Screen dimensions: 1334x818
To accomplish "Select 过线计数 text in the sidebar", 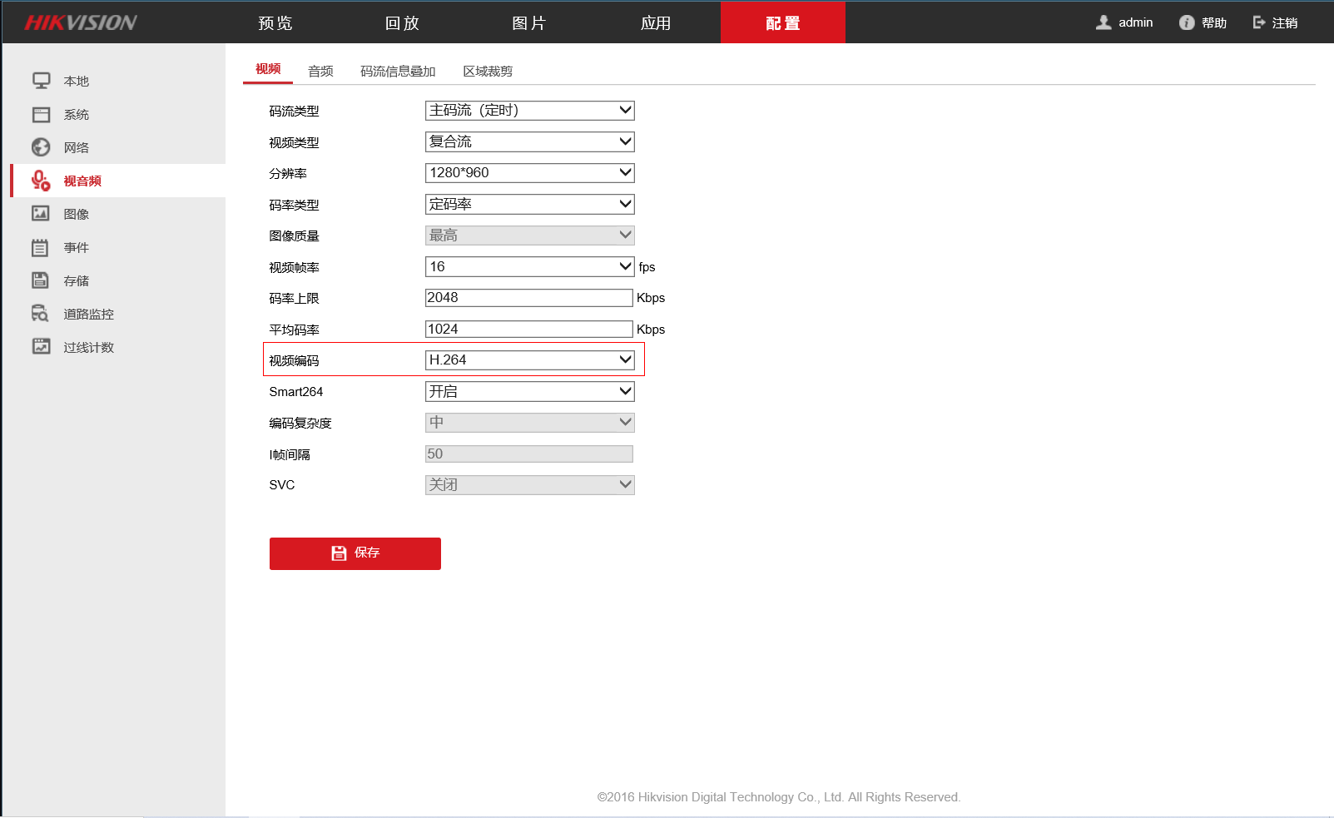I will click(89, 348).
